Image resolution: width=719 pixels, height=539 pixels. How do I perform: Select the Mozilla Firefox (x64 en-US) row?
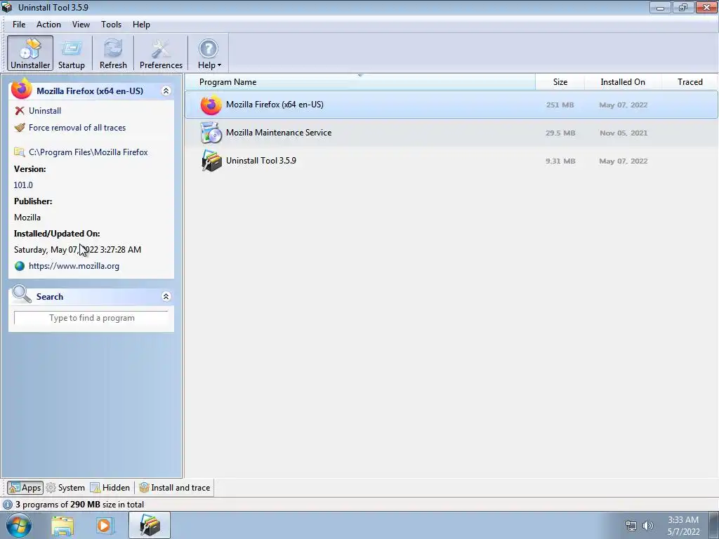[451, 105]
